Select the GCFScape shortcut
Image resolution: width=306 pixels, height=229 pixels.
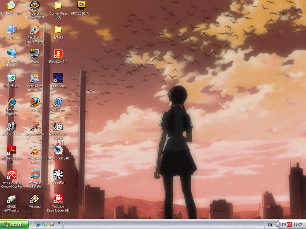58,80
